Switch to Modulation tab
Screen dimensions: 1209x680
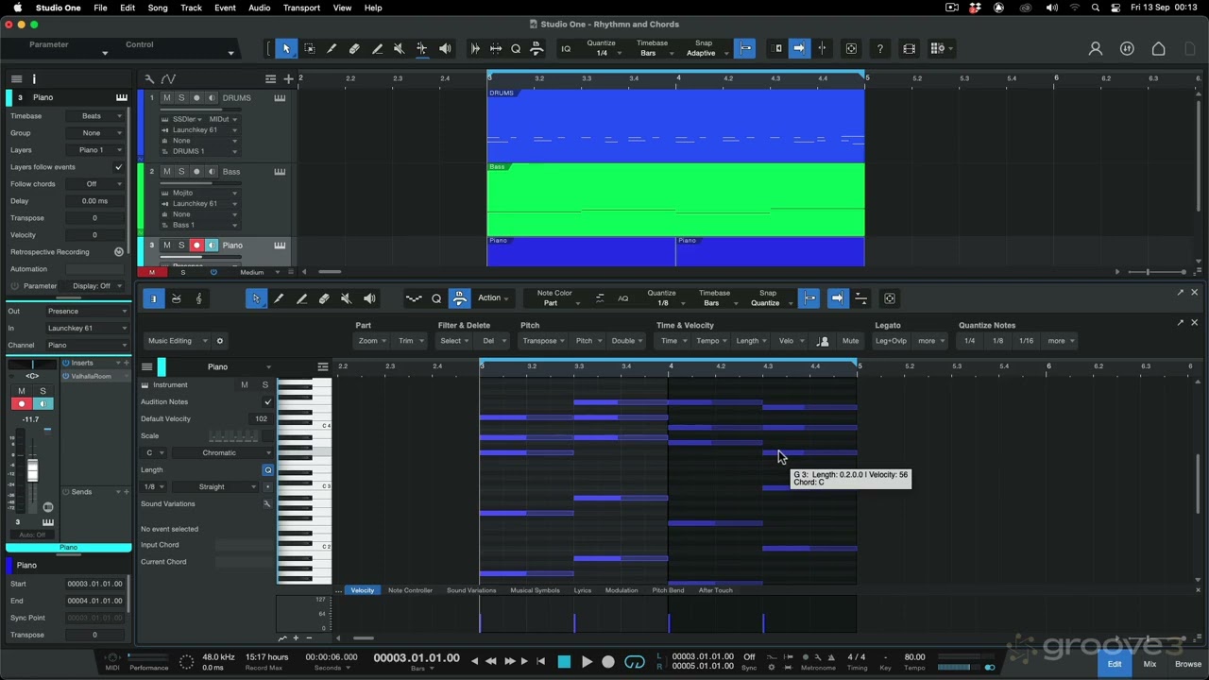point(622,590)
